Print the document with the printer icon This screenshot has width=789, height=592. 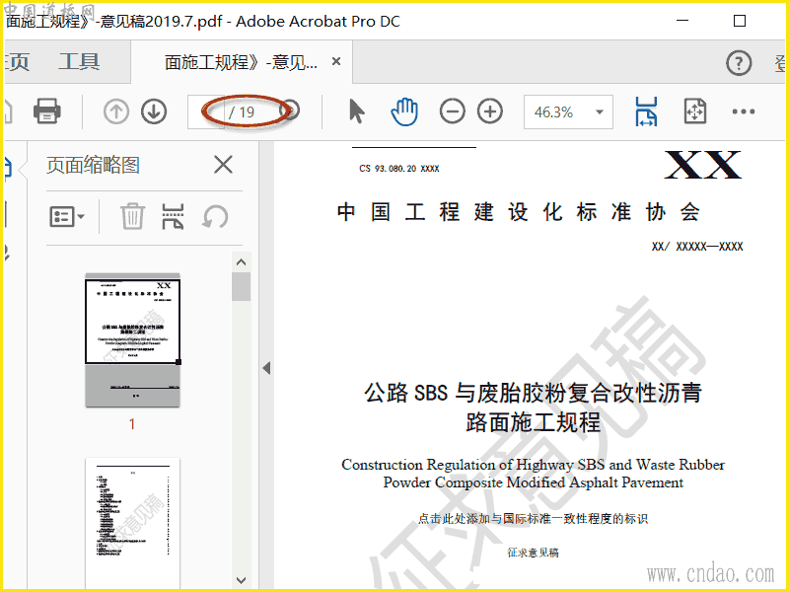pyautogui.click(x=46, y=111)
